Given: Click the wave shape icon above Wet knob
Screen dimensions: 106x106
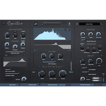Looking at the screenshot, I should [15, 32].
